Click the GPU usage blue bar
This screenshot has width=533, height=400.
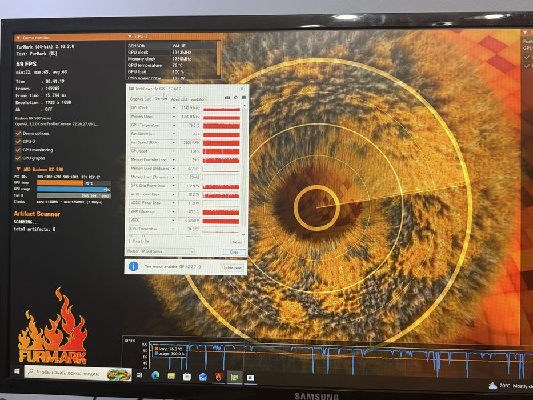pos(74,189)
